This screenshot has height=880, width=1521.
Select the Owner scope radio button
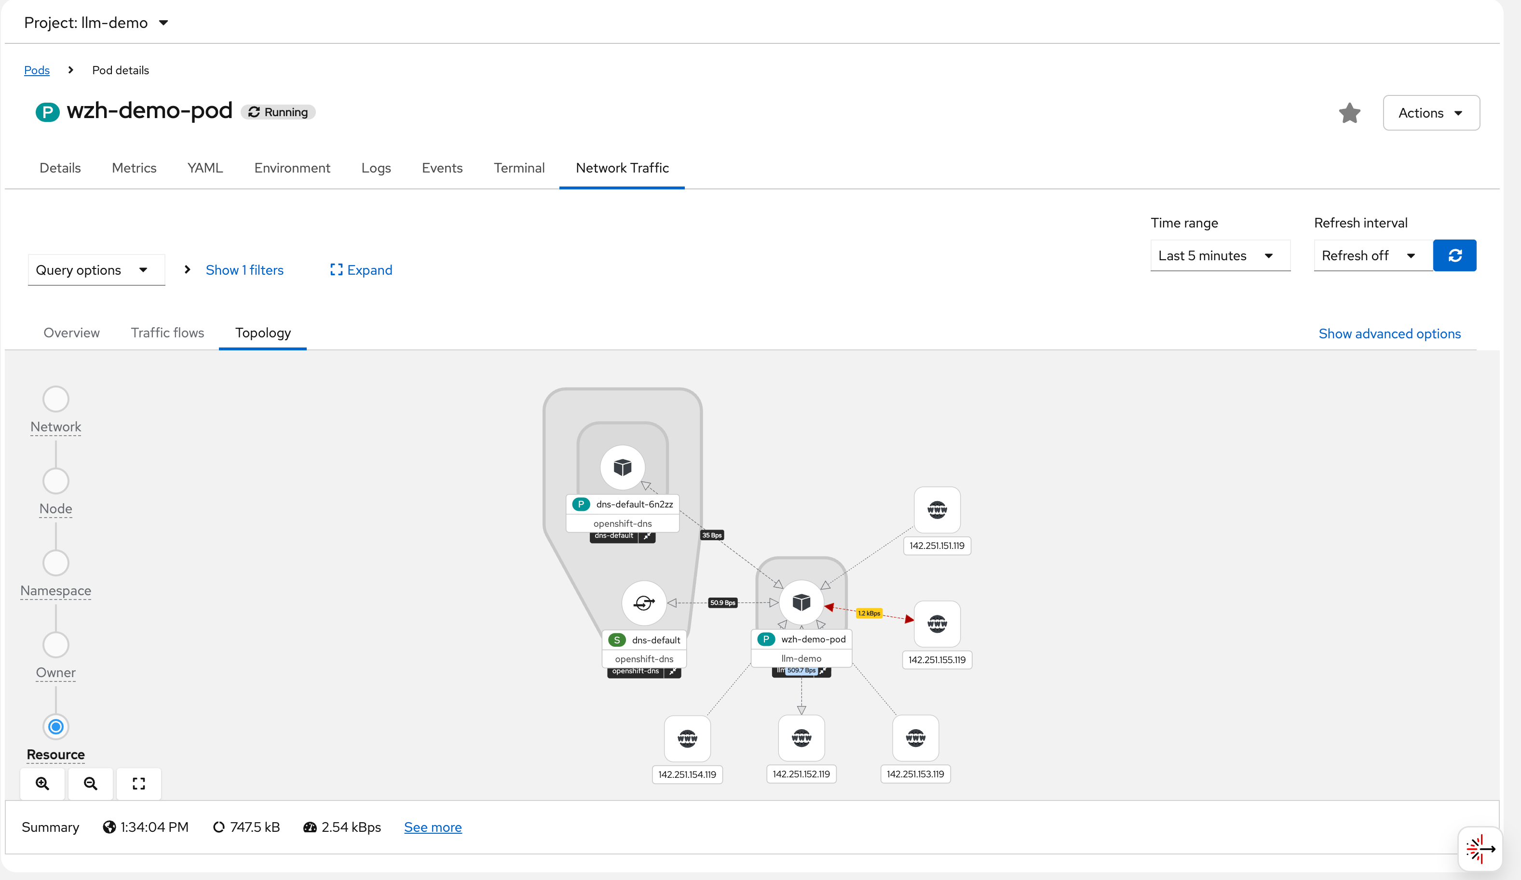pyautogui.click(x=55, y=645)
